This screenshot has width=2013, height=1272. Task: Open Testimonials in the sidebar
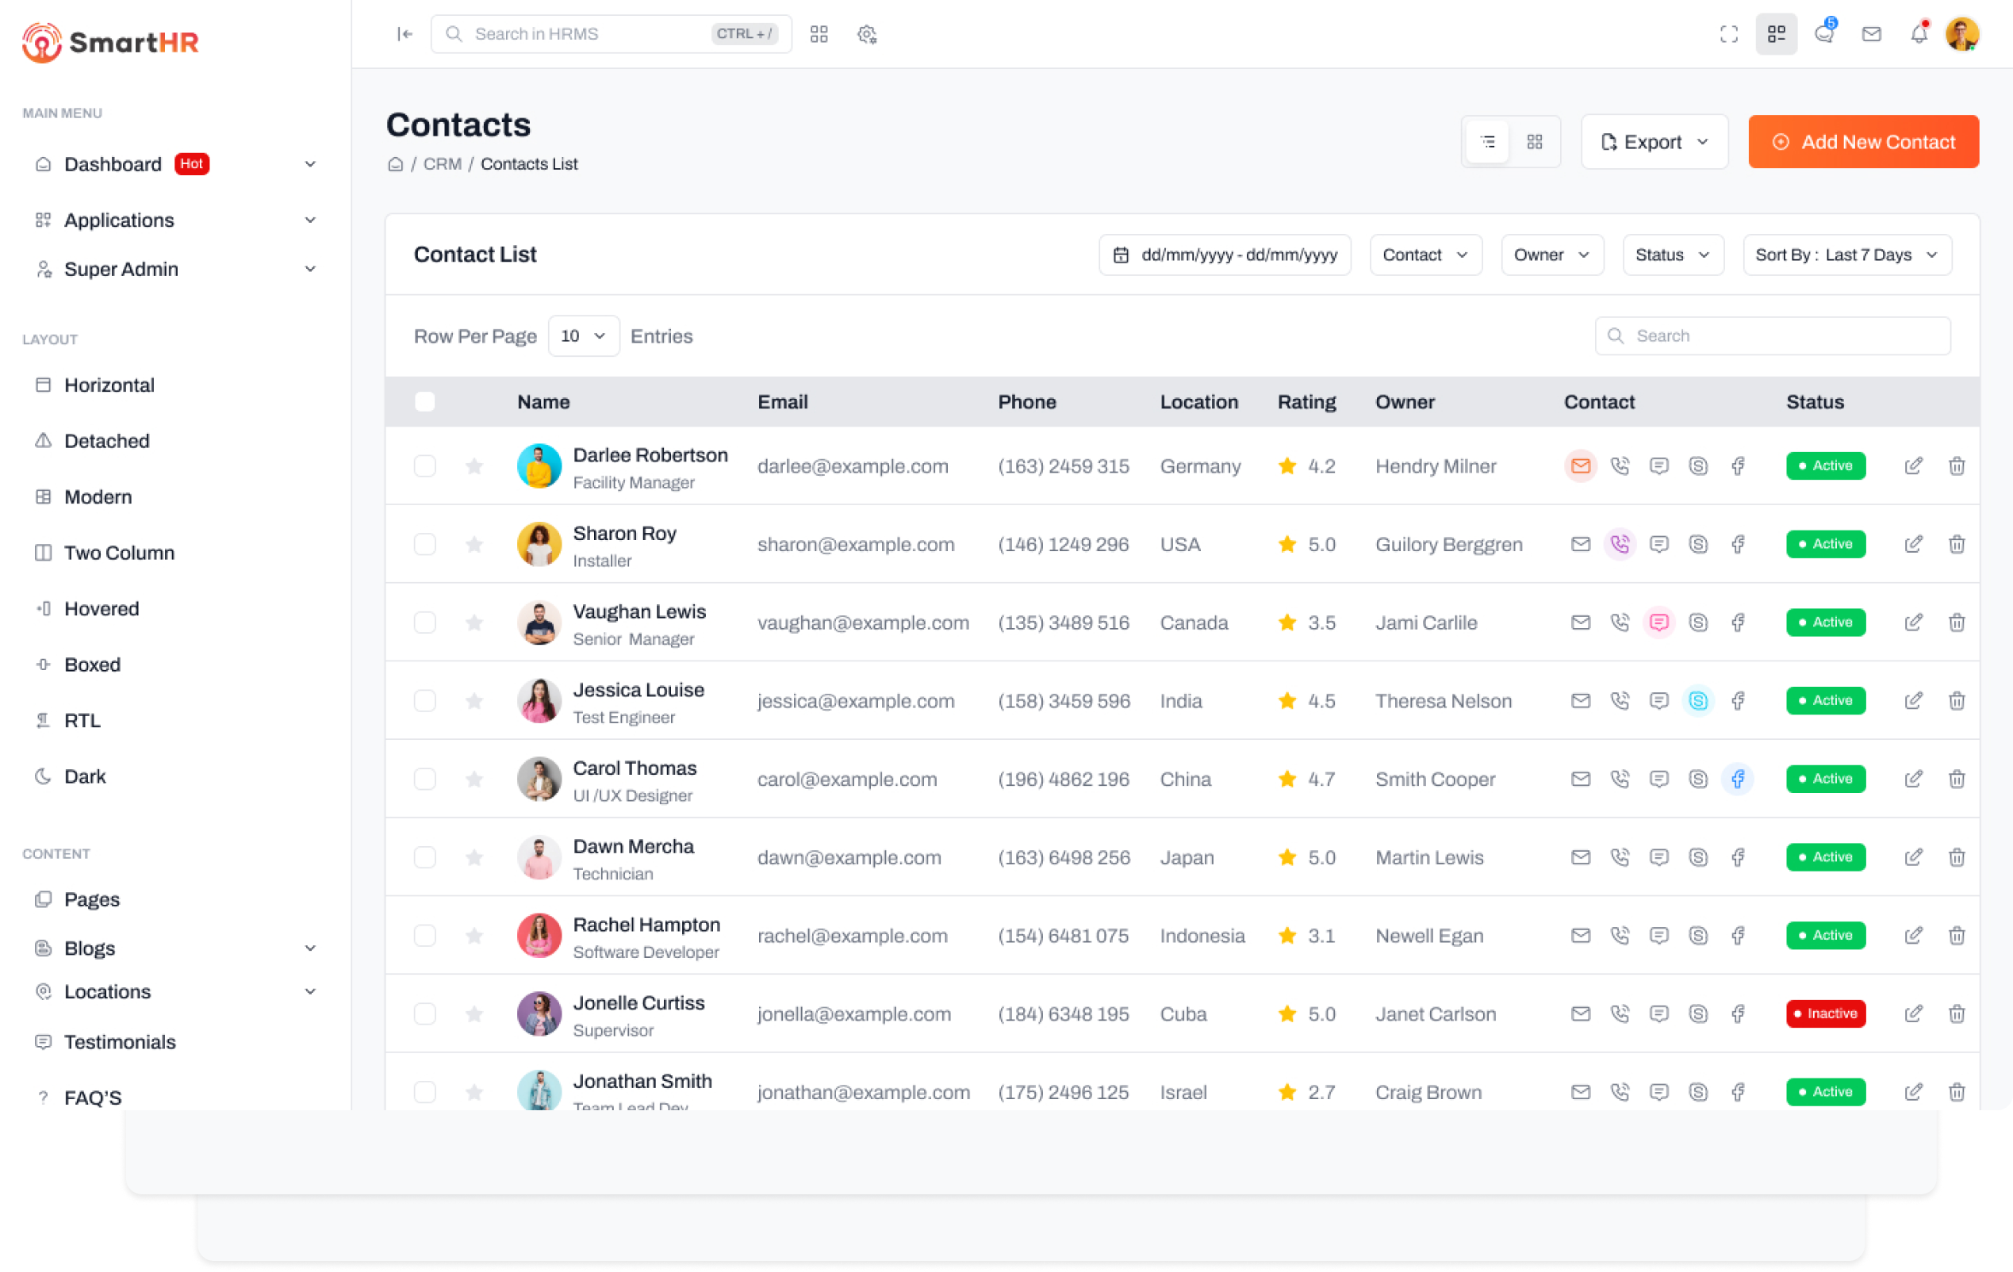point(120,1042)
